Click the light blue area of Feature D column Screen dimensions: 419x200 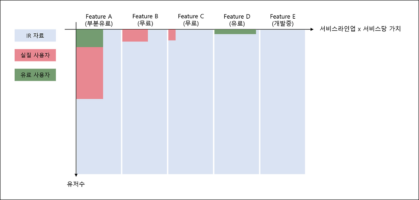[x=237, y=104]
